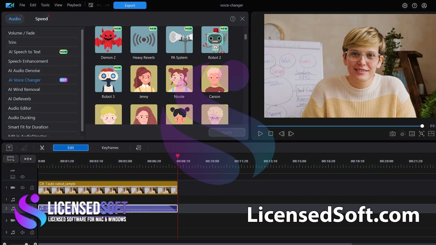Open the View menu
The image size is (436, 245).
pyautogui.click(x=58, y=5)
